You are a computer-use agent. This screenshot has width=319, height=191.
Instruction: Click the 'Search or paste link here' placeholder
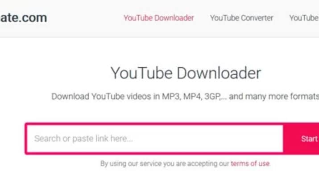pos(83,138)
